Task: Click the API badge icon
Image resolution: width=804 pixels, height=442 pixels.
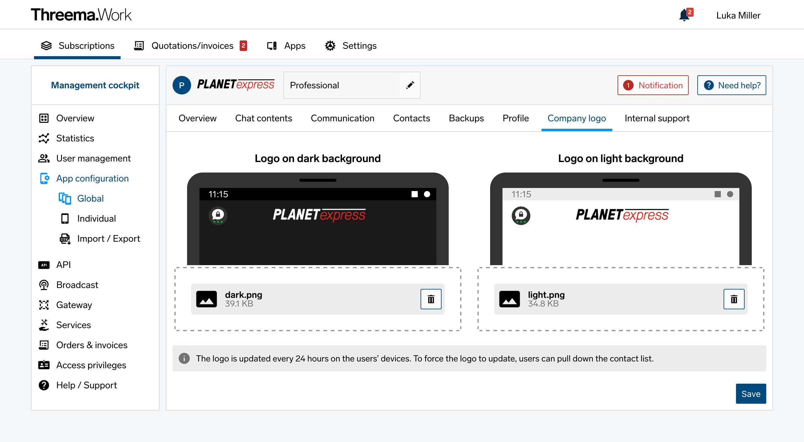Action: tap(44, 265)
